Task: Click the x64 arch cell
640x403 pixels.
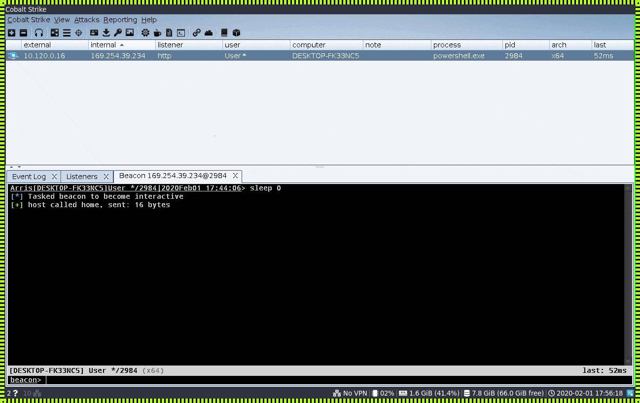Action: point(571,56)
